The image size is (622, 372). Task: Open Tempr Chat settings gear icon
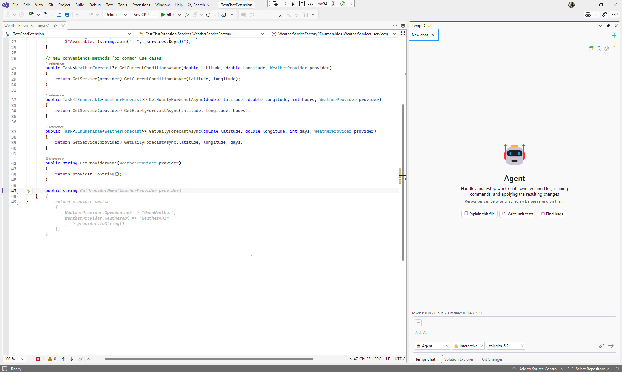pyautogui.click(x=607, y=49)
